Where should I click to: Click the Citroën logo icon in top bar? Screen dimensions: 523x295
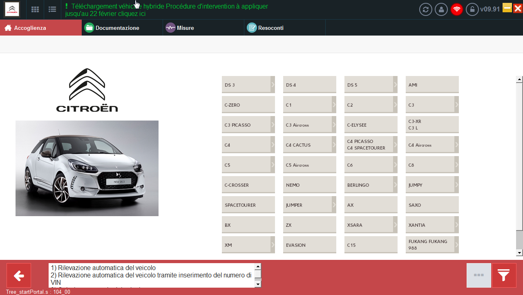click(x=12, y=9)
